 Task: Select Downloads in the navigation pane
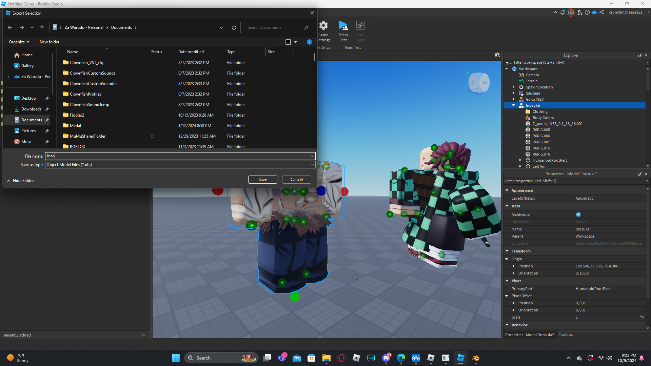tap(31, 109)
